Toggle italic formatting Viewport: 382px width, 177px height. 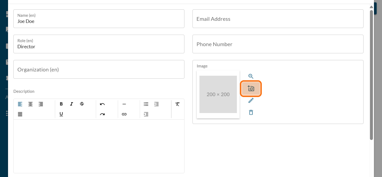71,104
